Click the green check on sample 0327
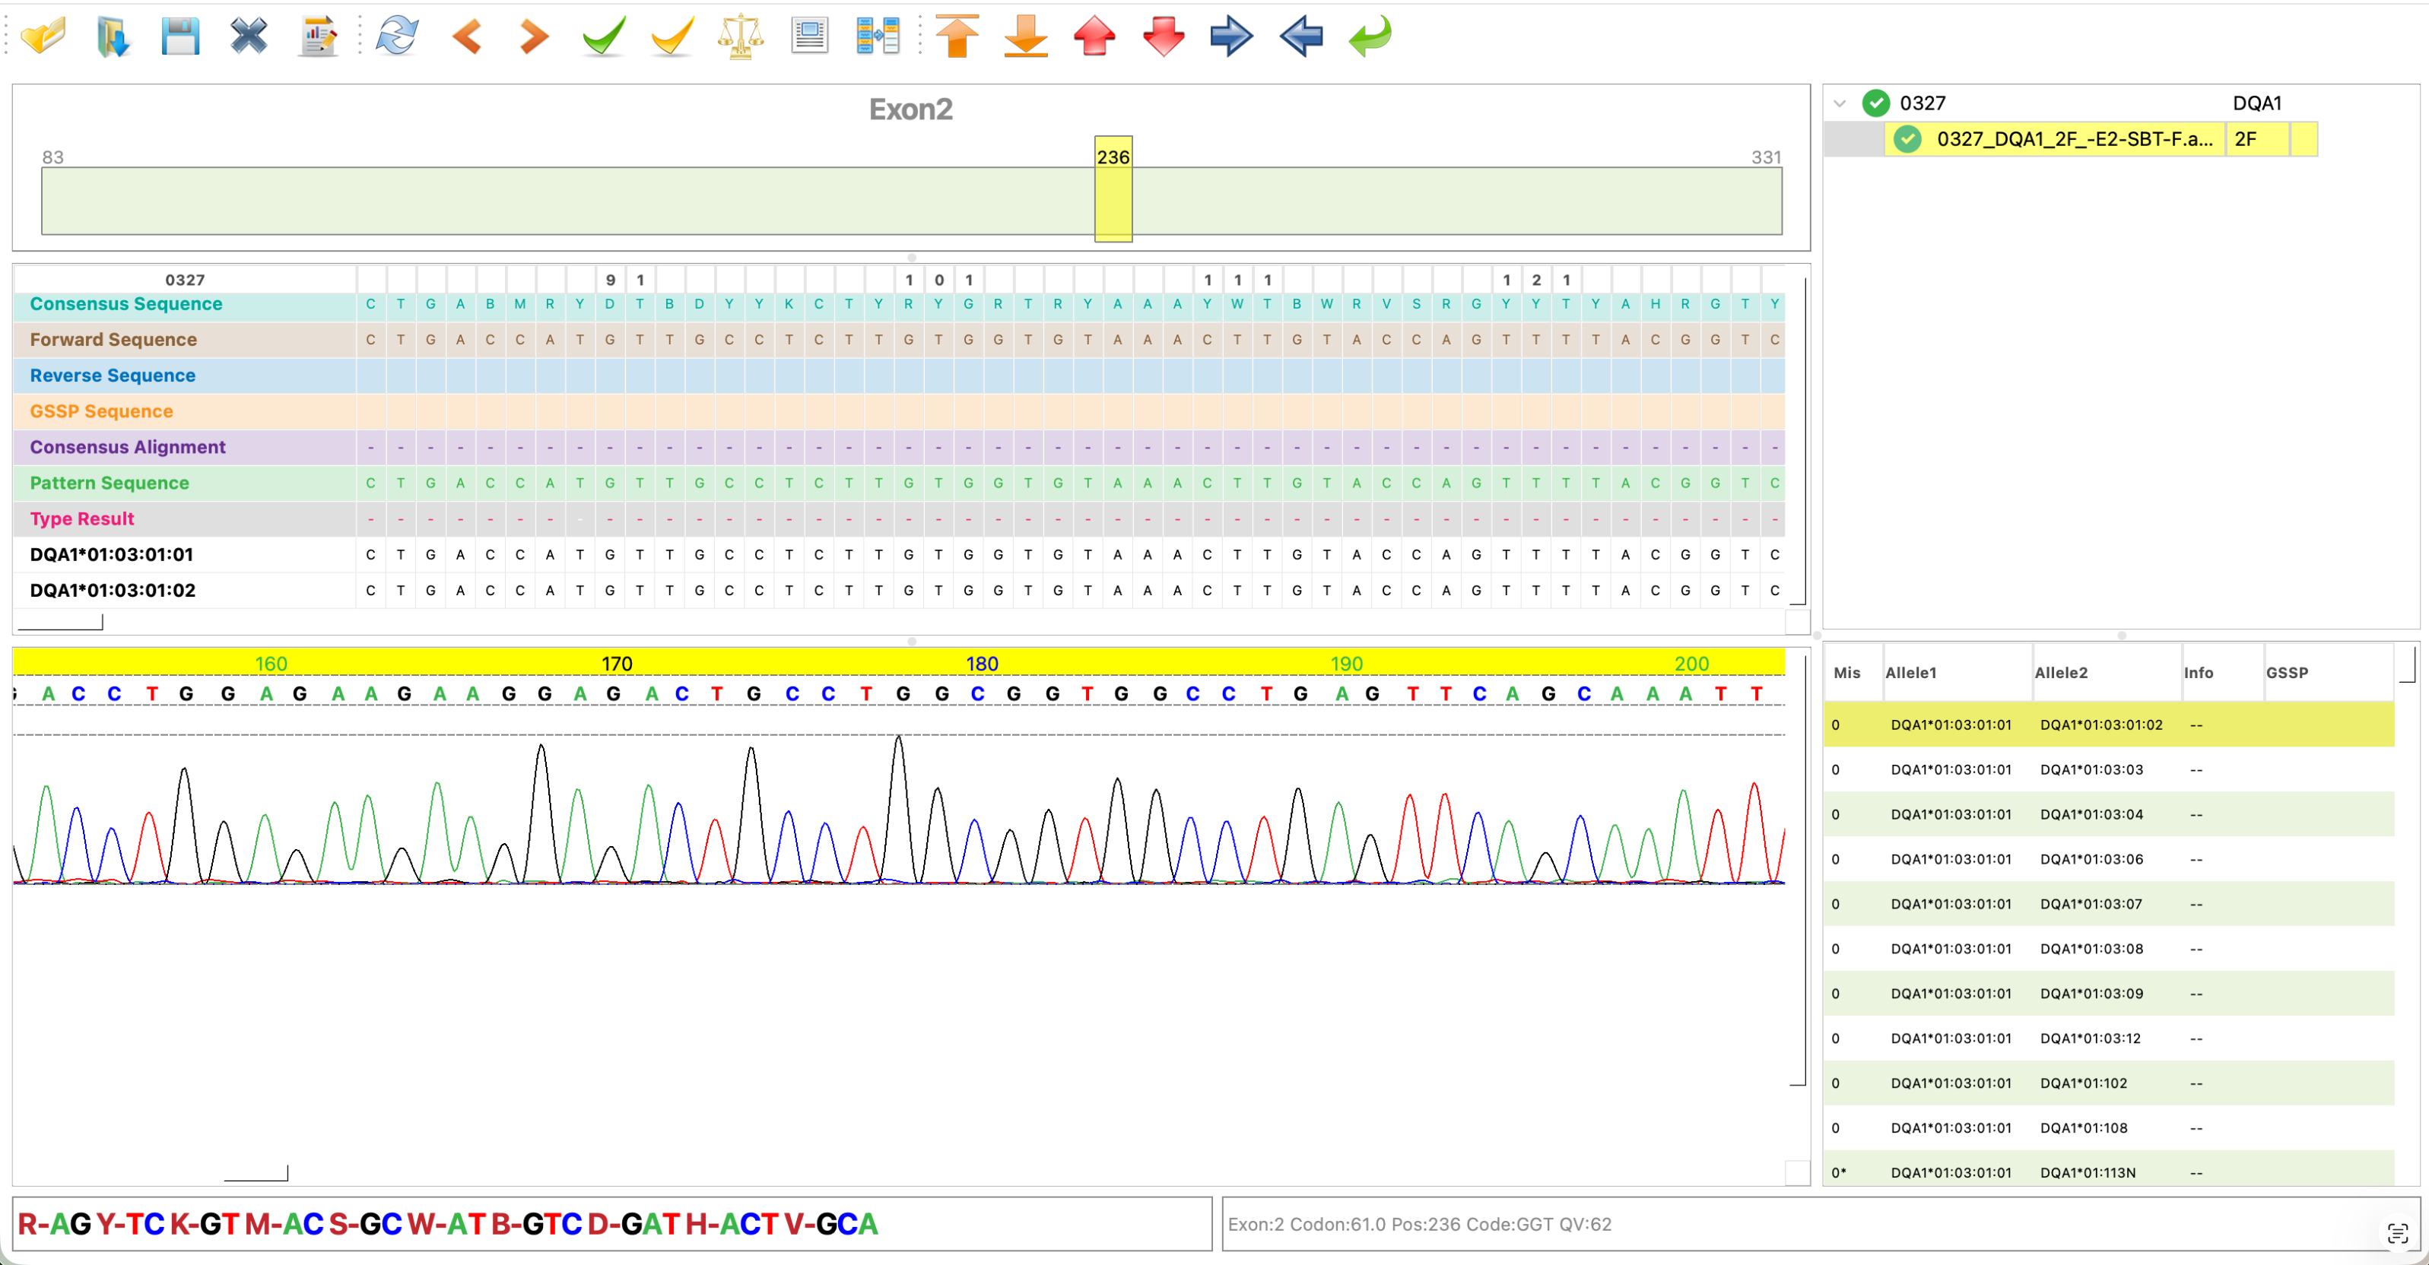Screen dimensions: 2429x1265 coord(1878,103)
